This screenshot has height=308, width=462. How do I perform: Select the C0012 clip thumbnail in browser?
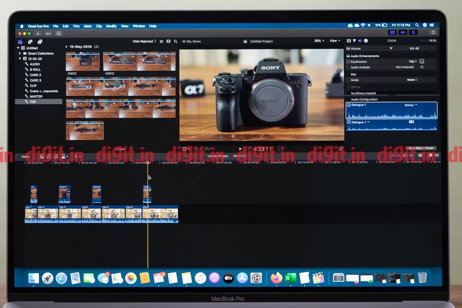click(83, 62)
